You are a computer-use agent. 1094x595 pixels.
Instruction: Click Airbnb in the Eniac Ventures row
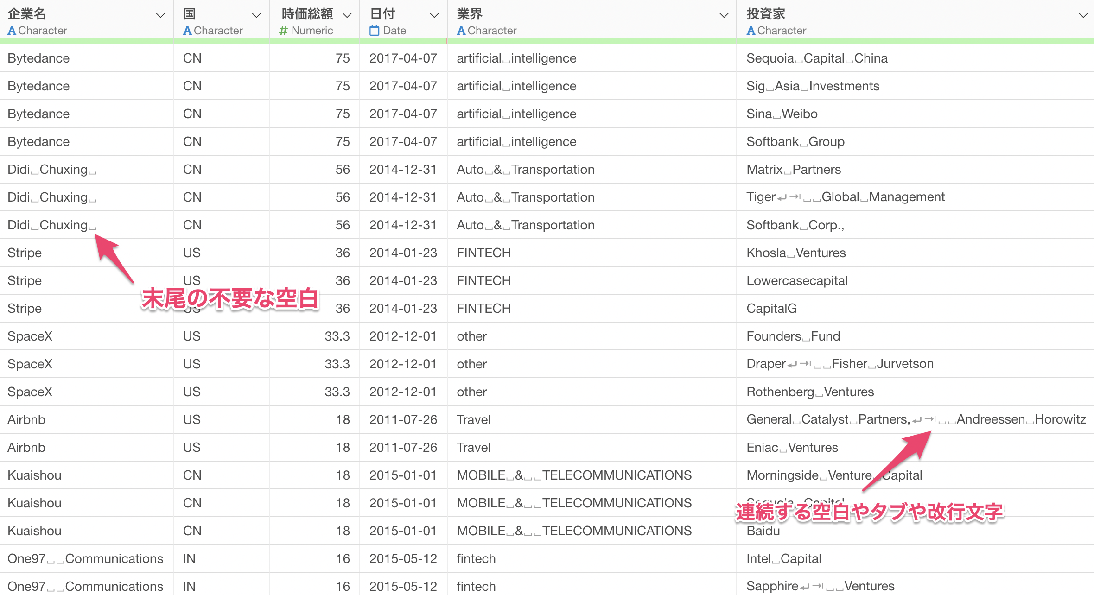pos(26,447)
